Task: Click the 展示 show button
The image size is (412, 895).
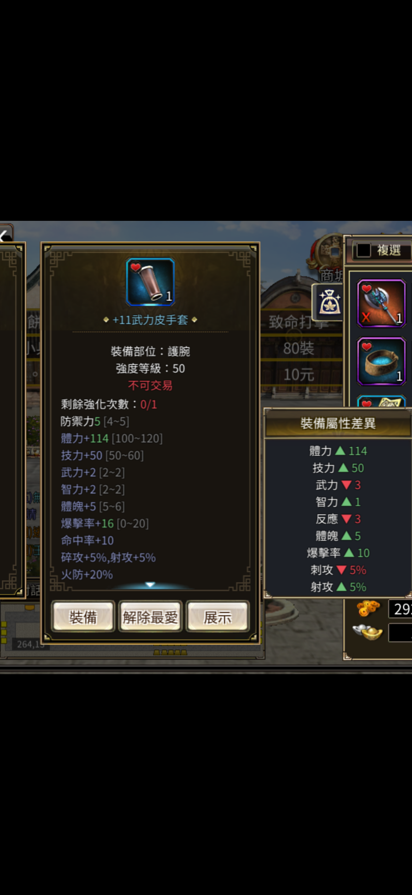Action: pos(218,617)
